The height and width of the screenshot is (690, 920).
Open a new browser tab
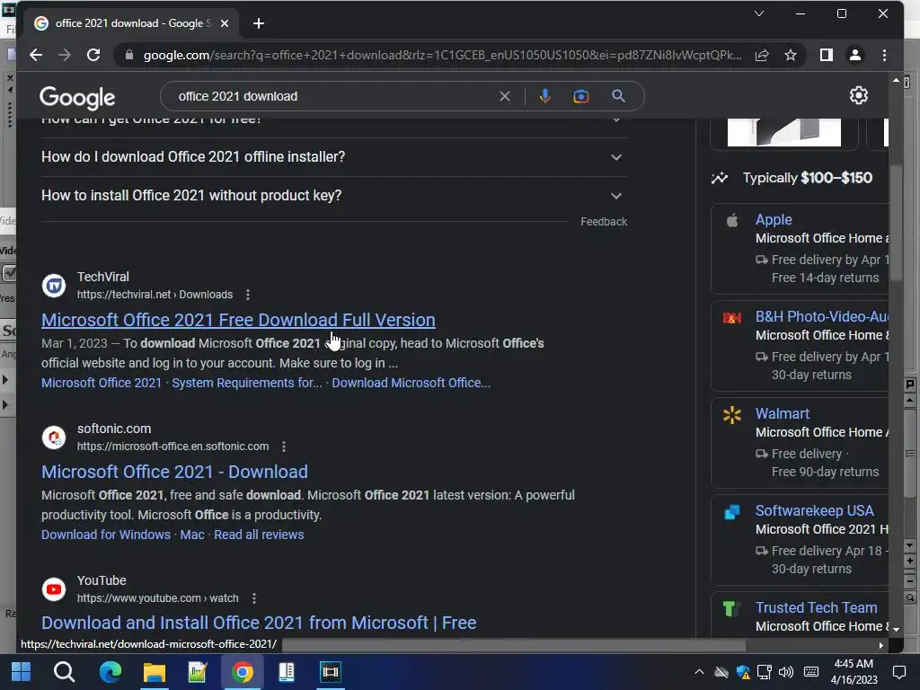[259, 23]
